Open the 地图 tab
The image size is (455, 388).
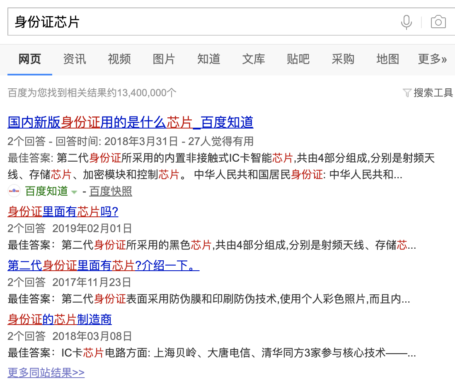pyautogui.click(x=387, y=59)
